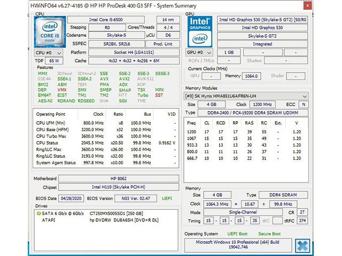Click the memory multiplier 10.67 field
This screenshot has width=342, height=256.
pyautogui.click(x=250, y=204)
